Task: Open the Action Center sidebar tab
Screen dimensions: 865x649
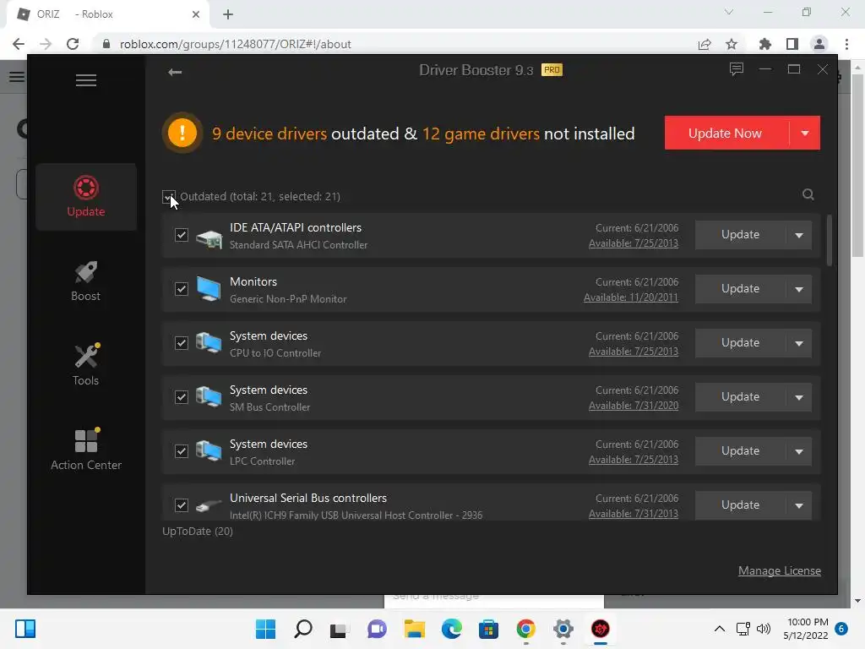Action: 86,450
